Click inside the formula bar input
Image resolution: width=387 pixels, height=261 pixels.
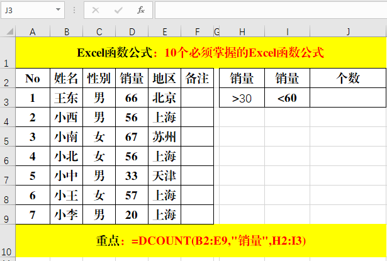(x=271, y=10)
